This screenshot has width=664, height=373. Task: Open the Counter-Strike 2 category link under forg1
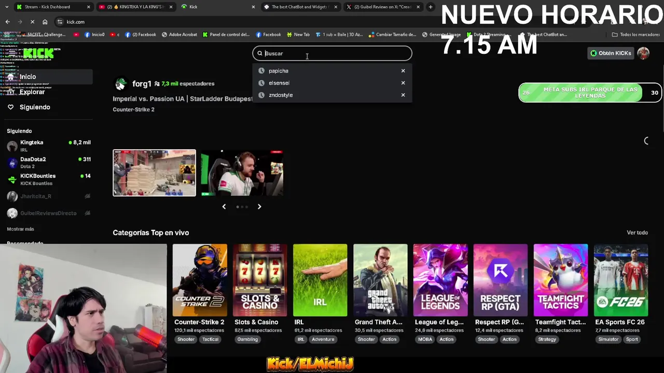pyautogui.click(x=133, y=110)
